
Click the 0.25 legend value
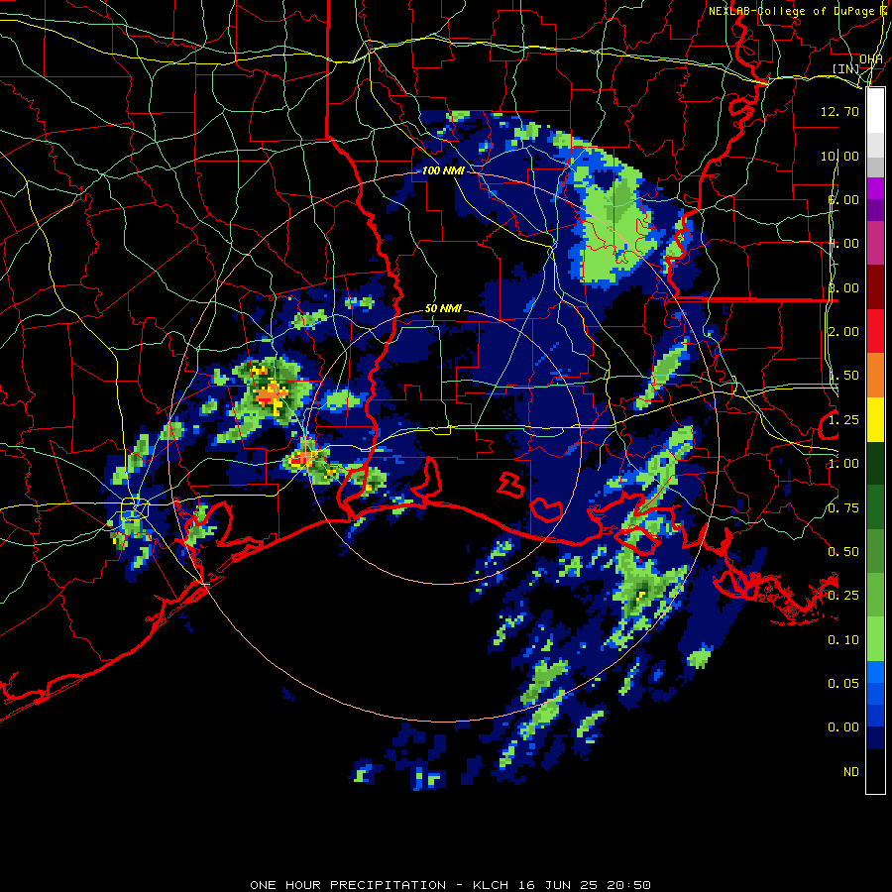coord(843,596)
